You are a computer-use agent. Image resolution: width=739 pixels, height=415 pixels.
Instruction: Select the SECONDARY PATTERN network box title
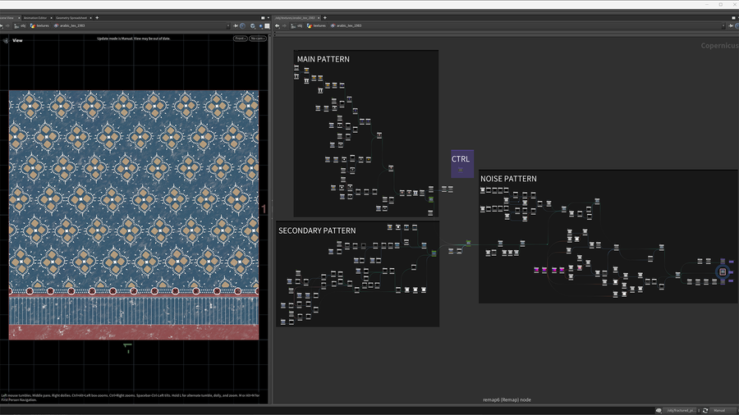pos(317,230)
